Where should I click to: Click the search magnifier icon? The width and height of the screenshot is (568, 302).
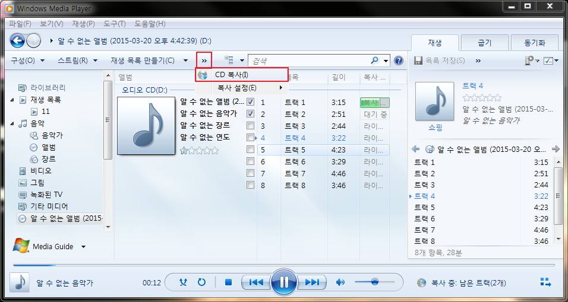click(375, 60)
